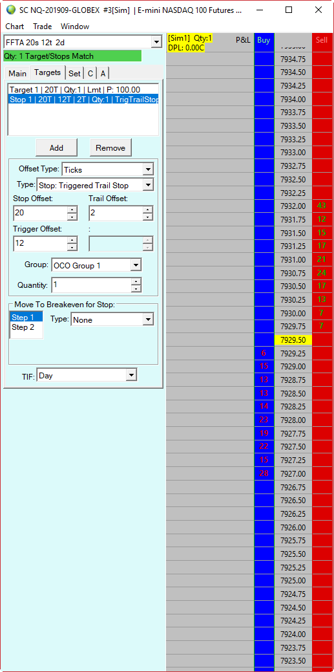
Task: Decrease the Trail Offset value
Action: [x=148, y=216]
